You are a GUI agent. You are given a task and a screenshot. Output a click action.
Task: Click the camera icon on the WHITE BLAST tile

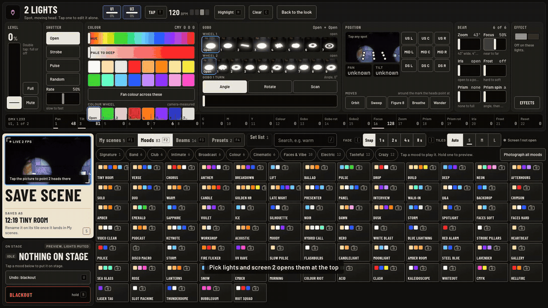pyautogui.click(x=384, y=228)
